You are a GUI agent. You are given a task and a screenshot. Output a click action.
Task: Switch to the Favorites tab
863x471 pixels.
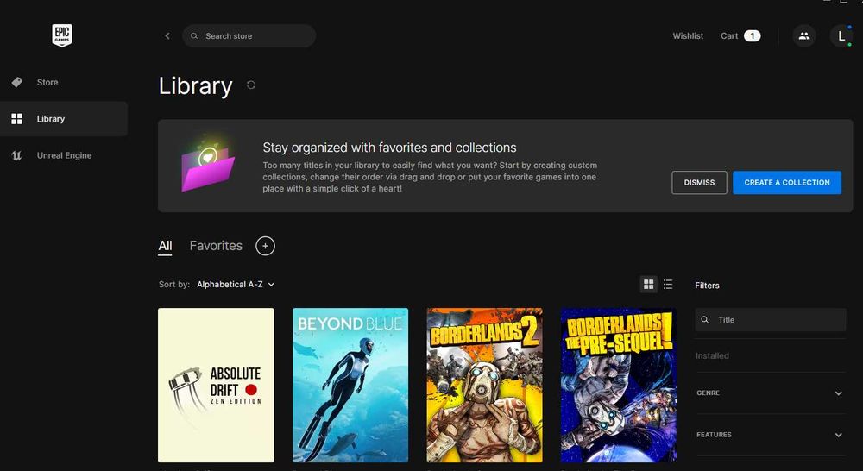click(216, 246)
